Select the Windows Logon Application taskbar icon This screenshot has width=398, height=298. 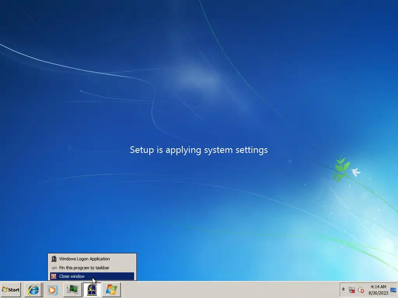92,289
